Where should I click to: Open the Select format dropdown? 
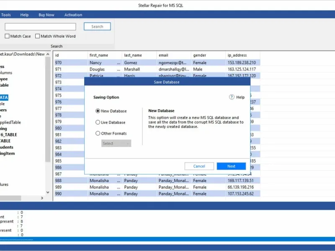(116, 143)
